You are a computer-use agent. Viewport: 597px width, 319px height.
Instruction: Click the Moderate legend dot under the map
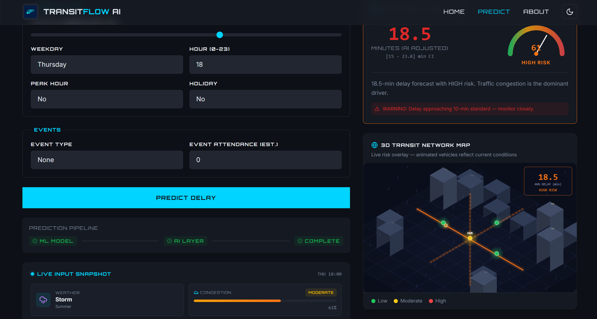[396, 301]
